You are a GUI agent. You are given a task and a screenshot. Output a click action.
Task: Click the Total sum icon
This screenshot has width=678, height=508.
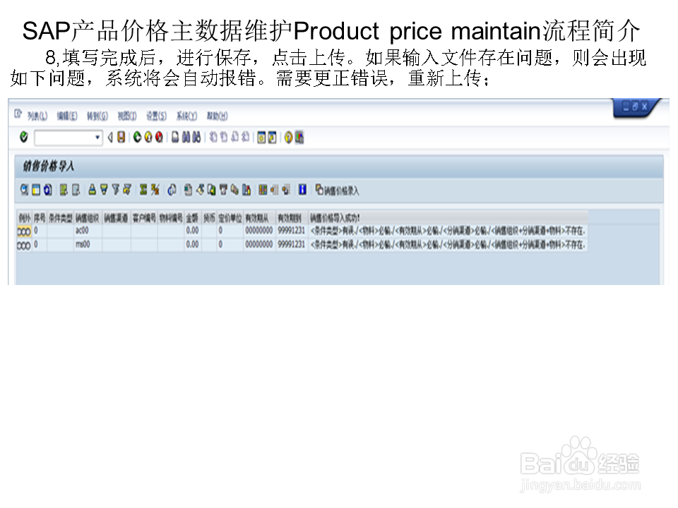tap(143, 190)
